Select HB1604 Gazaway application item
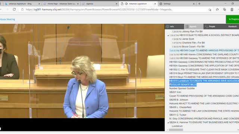This screenshot has height=134, width=239. pos(204,66)
